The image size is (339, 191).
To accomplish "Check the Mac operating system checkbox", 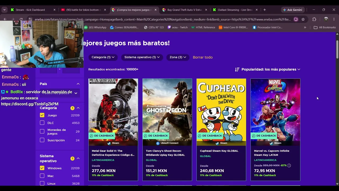I will [x=42, y=176].
